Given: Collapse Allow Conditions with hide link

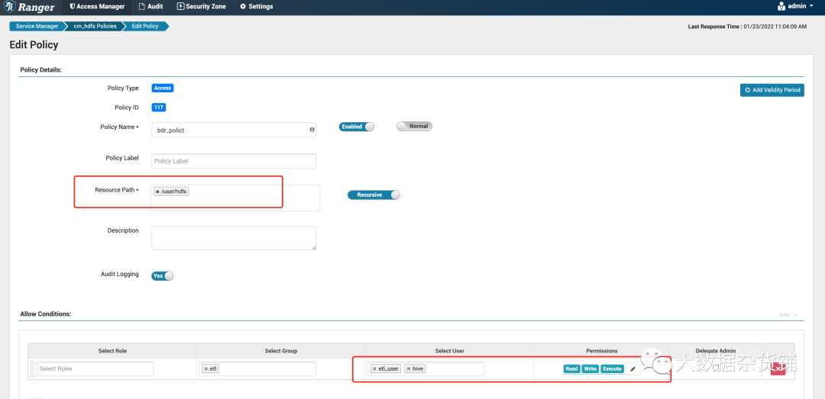Looking at the screenshot, I should pyautogui.click(x=788, y=315).
